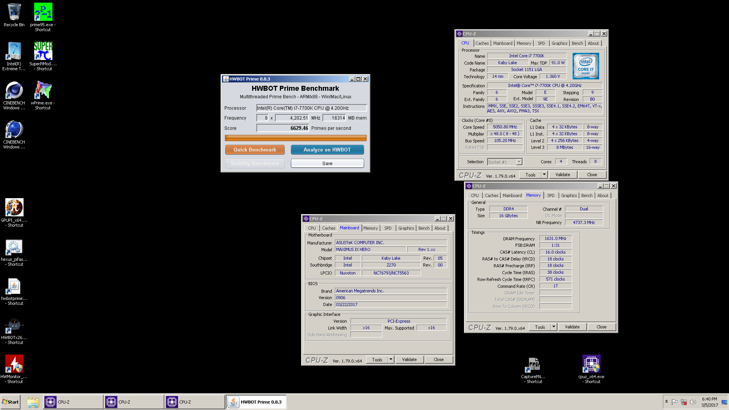
Task: Click the Score field showing 6629.46
Action: [282, 128]
